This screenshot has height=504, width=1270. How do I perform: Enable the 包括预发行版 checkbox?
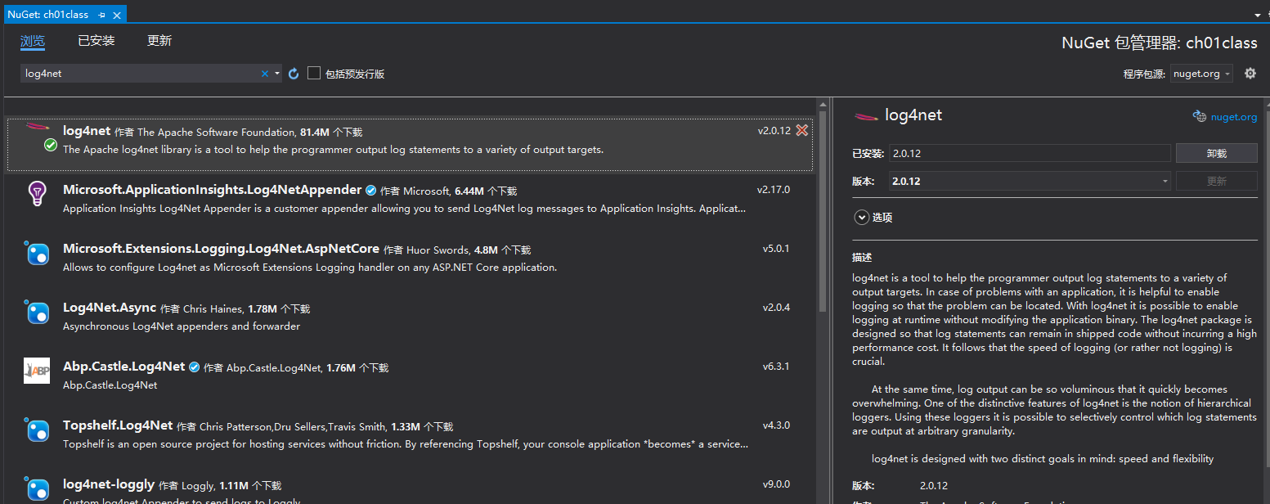(314, 73)
